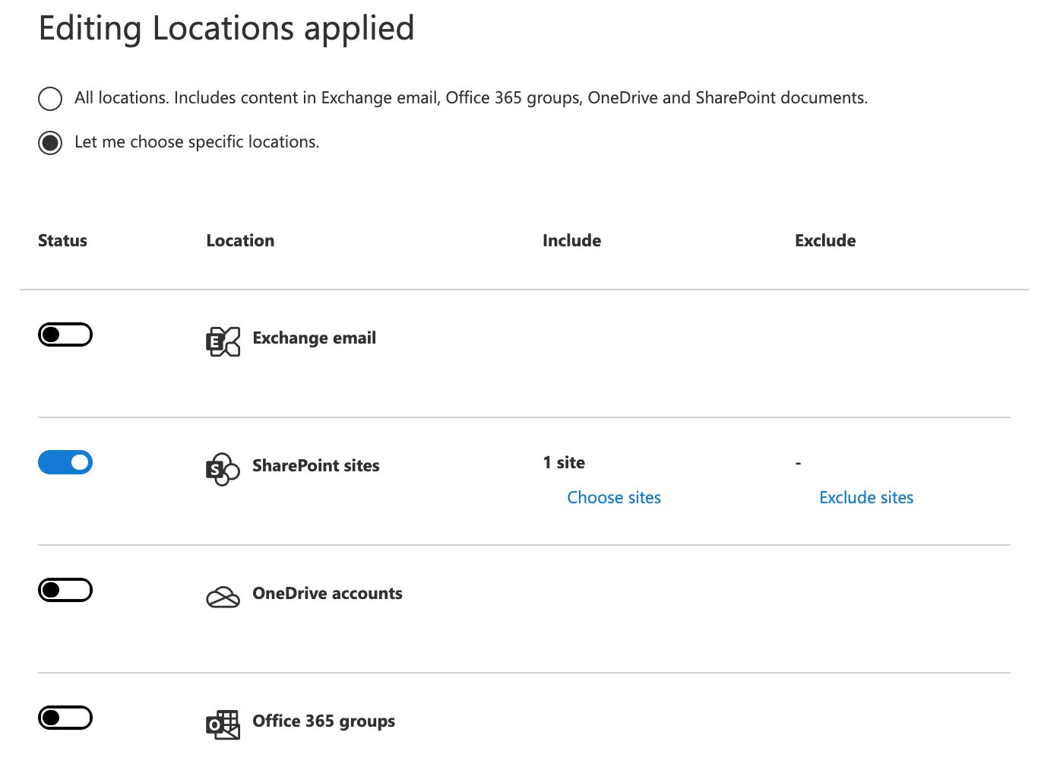1044x783 pixels.
Task: Click the Exchange email label
Action: coord(315,338)
